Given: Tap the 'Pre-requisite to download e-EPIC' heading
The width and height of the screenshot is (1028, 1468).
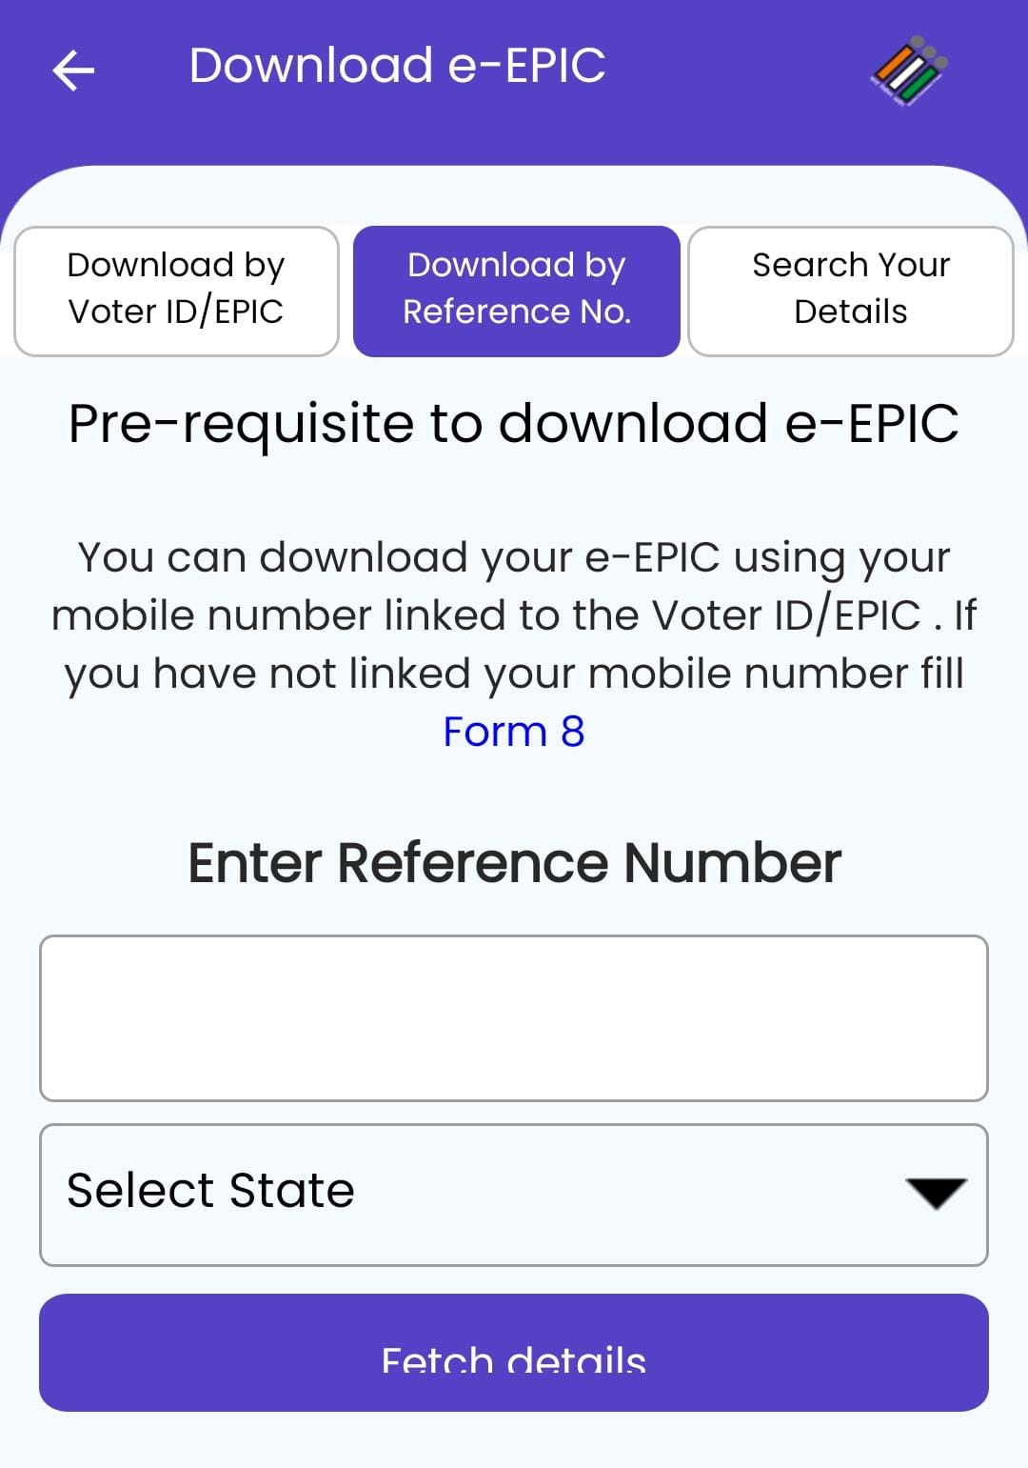Looking at the screenshot, I should (513, 423).
